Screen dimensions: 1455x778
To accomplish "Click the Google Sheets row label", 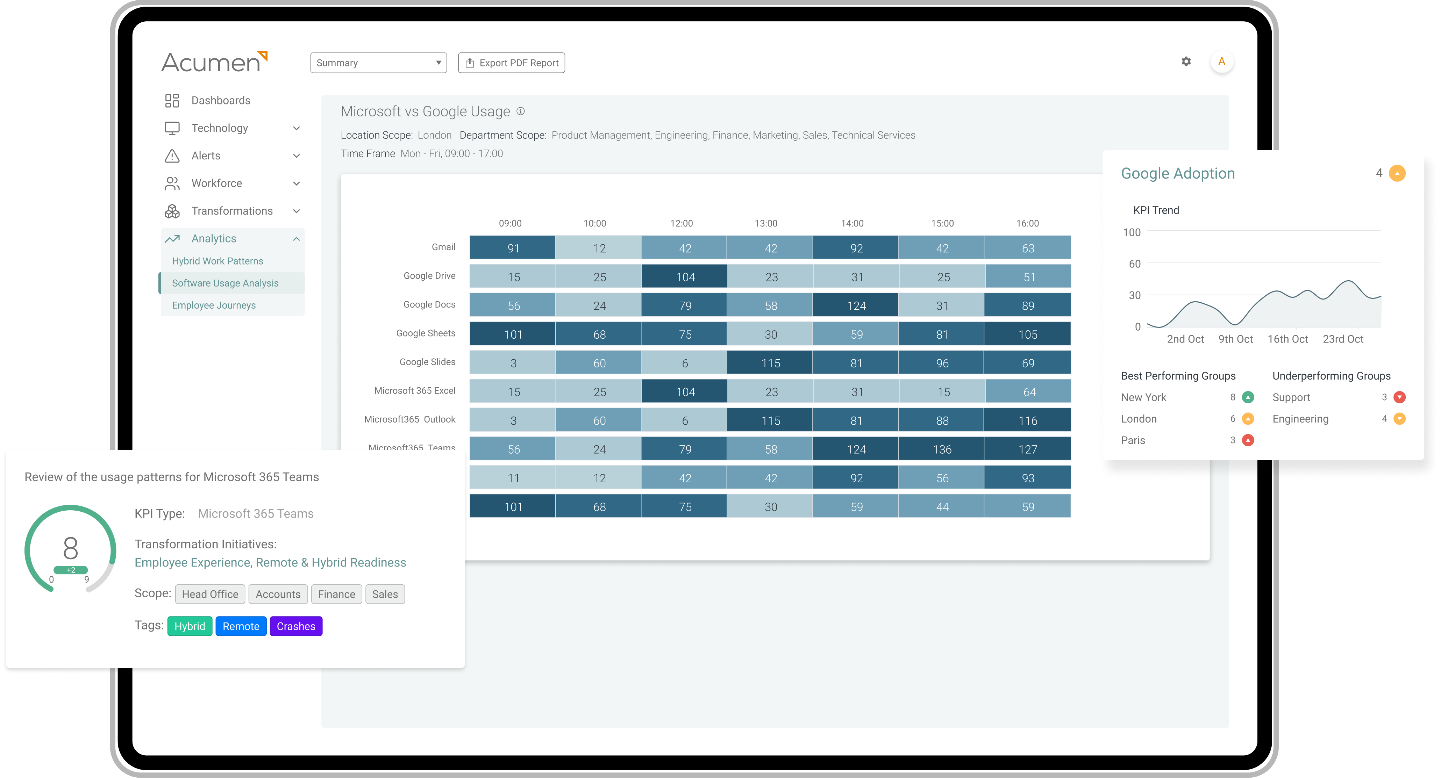I will (x=426, y=333).
